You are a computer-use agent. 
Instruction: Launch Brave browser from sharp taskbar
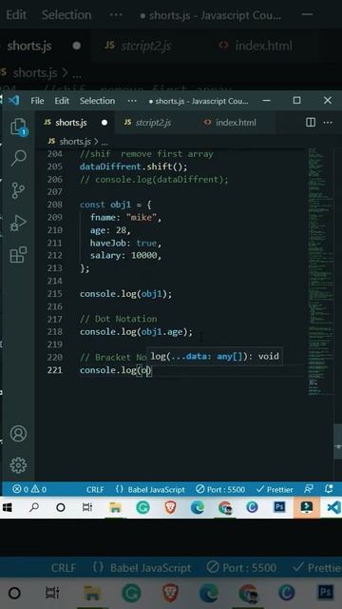click(x=170, y=507)
